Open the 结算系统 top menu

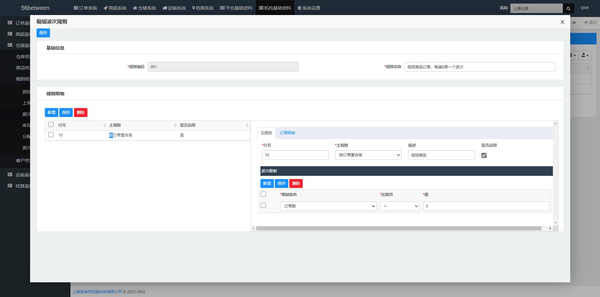(x=203, y=8)
